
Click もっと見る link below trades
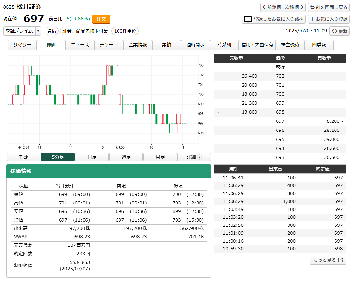(x=328, y=260)
